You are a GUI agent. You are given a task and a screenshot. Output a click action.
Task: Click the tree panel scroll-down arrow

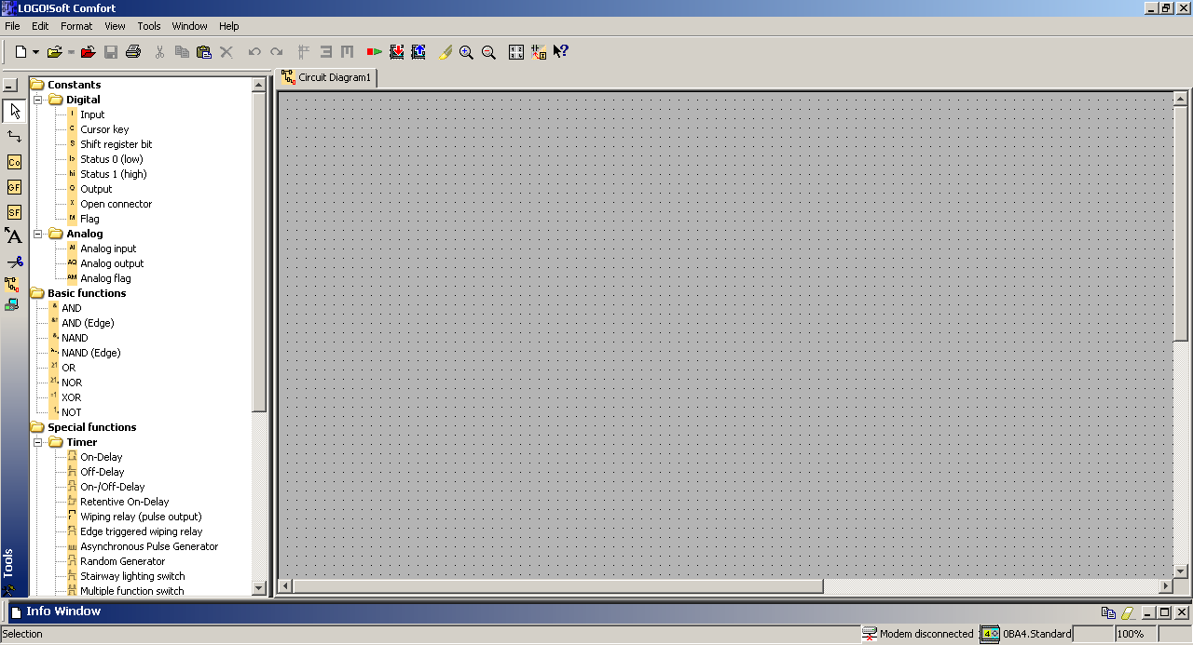259,588
